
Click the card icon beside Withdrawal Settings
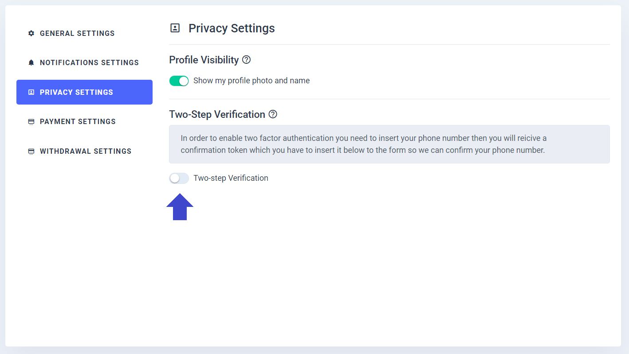point(31,151)
